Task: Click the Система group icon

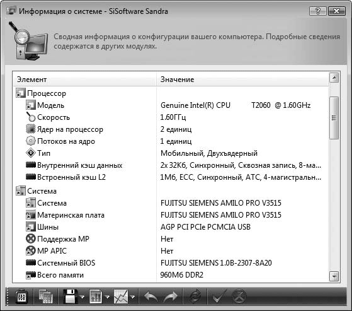Action: point(21,191)
